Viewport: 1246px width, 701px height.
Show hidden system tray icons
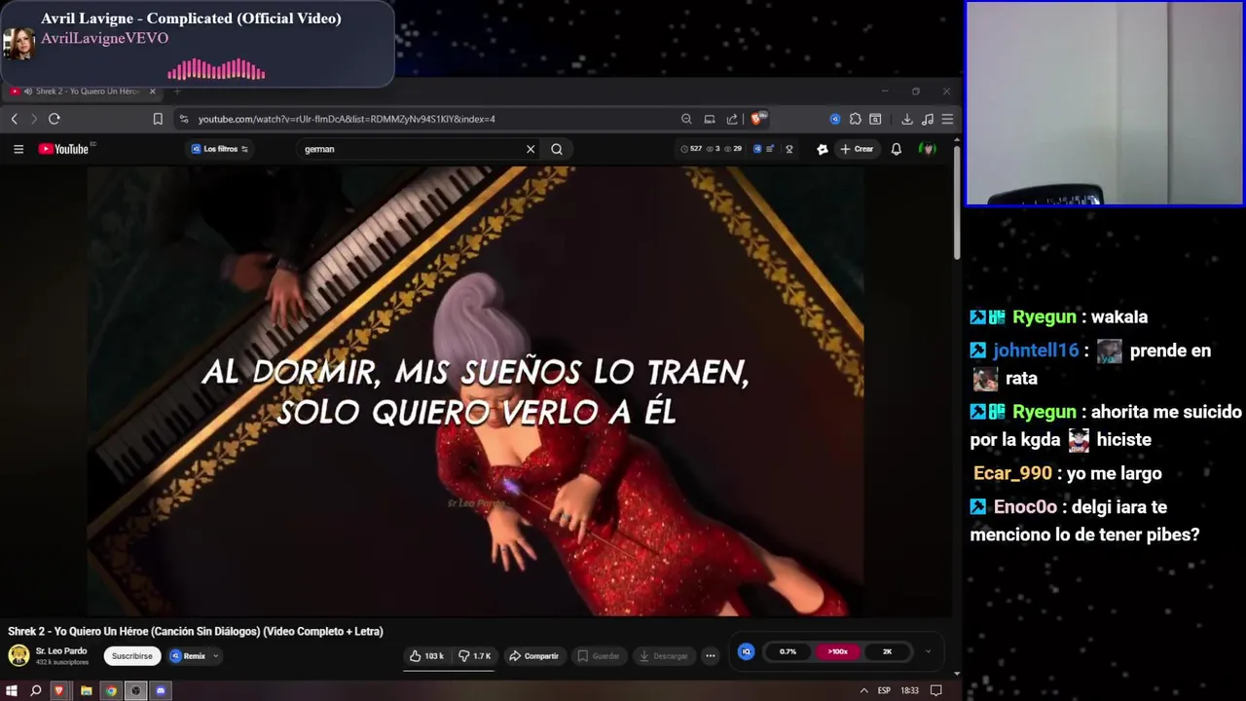pyautogui.click(x=863, y=690)
